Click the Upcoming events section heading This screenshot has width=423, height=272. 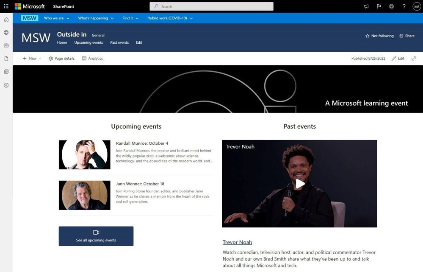pos(136,126)
